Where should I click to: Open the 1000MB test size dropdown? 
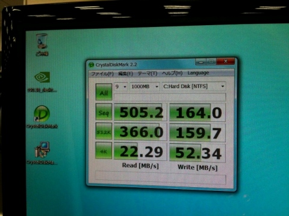coord(144,86)
